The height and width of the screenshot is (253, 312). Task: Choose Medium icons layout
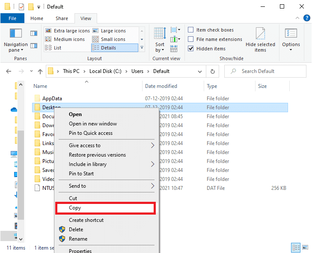click(65, 39)
